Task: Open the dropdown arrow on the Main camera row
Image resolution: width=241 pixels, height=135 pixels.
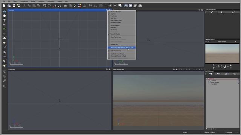Action: (x=238, y=82)
